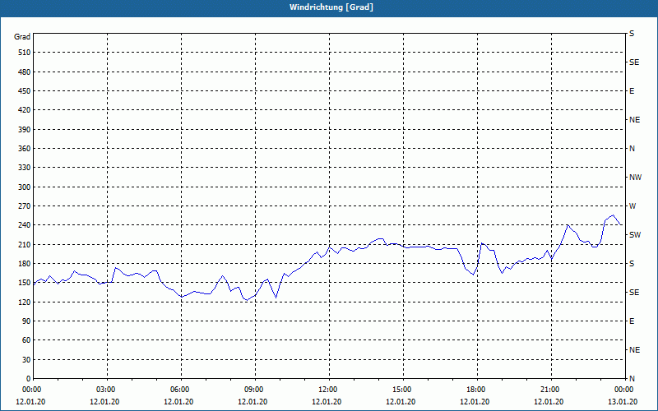
Task: Pick the 360 degree axis label
Action: pos(25,149)
